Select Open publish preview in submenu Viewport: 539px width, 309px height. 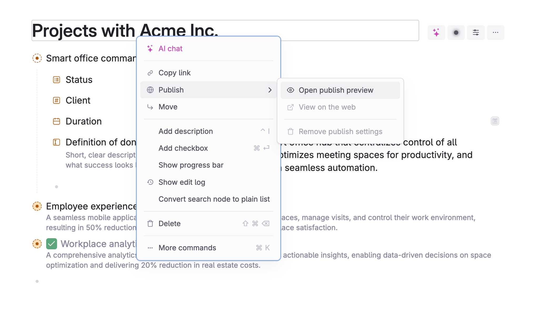pos(340,90)
